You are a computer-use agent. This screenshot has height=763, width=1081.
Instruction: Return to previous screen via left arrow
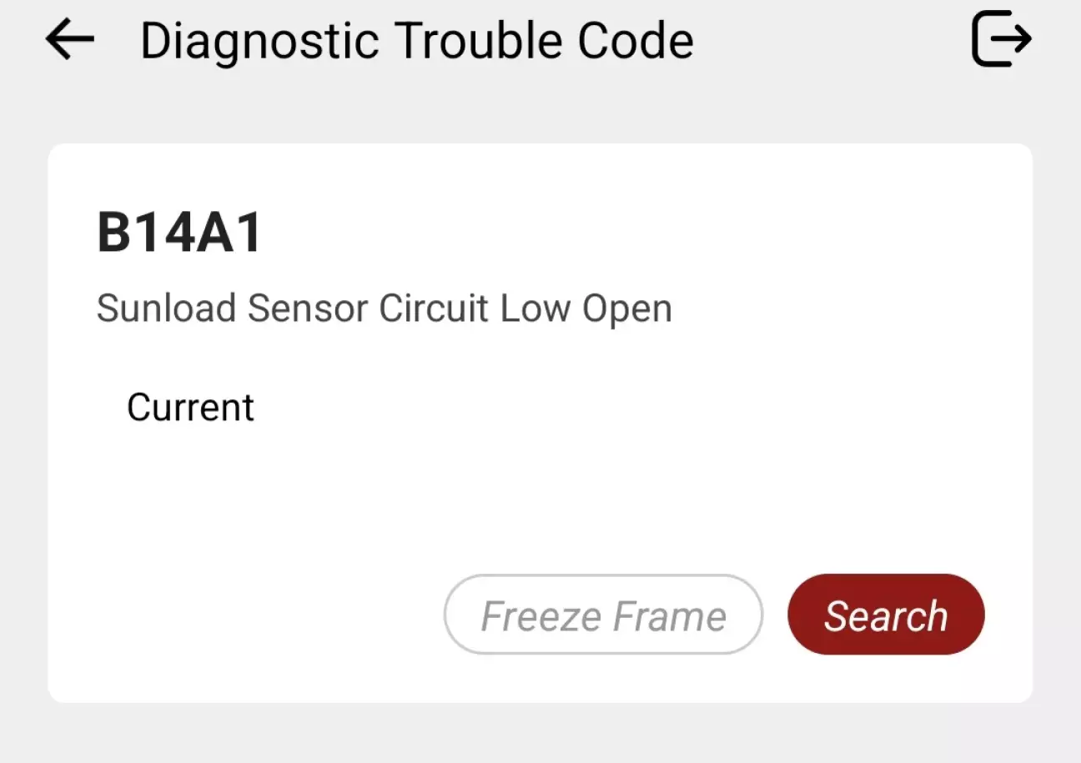coord(70,39)
